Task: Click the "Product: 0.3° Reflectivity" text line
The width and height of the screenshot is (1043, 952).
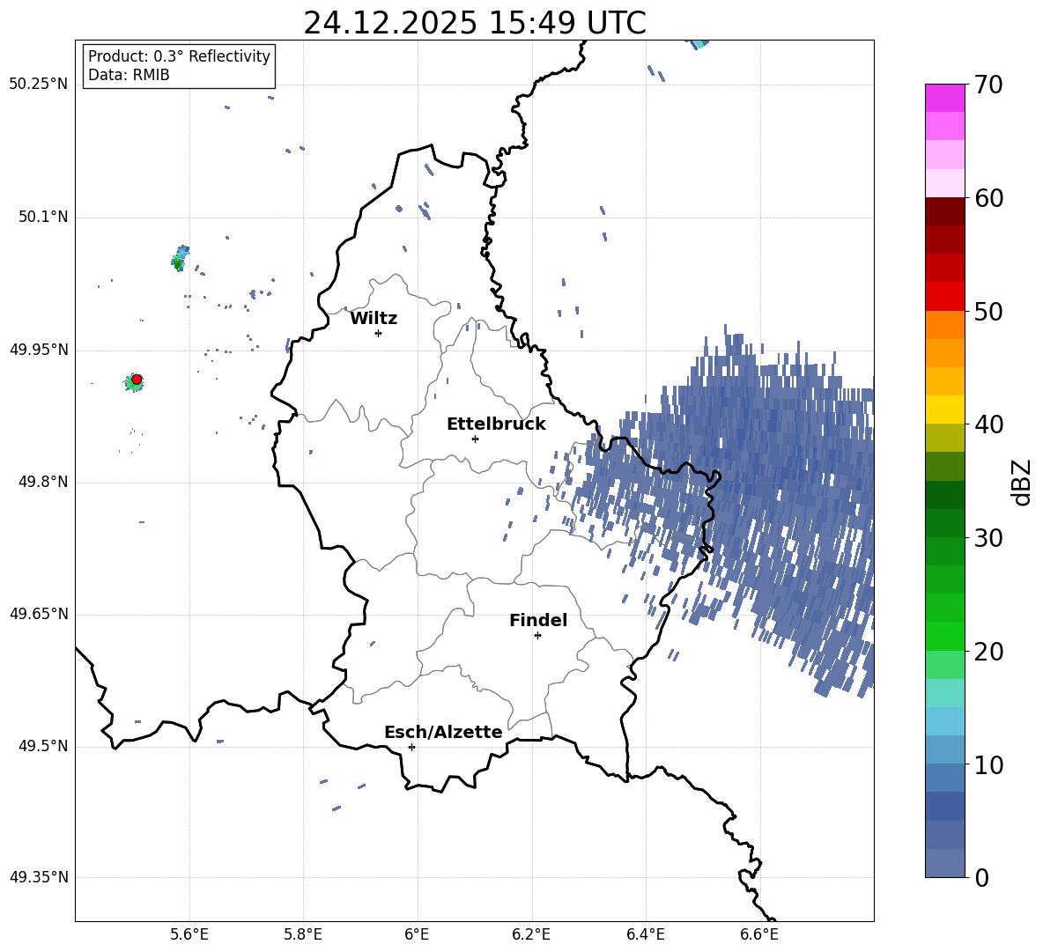Action: point(179,55)
